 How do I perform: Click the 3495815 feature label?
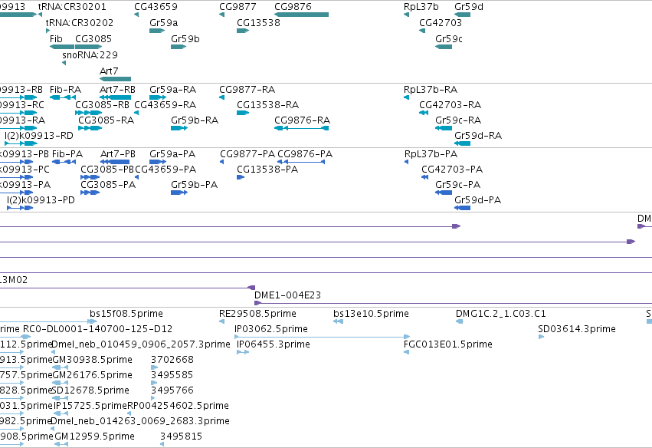click(x=182, y=436)
